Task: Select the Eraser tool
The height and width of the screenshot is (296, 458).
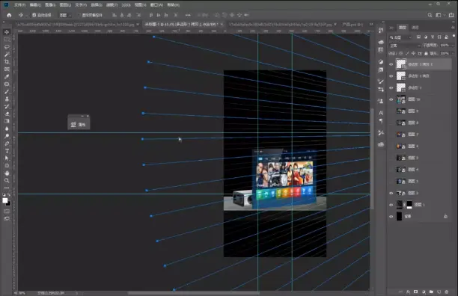Action: [7, 114]
